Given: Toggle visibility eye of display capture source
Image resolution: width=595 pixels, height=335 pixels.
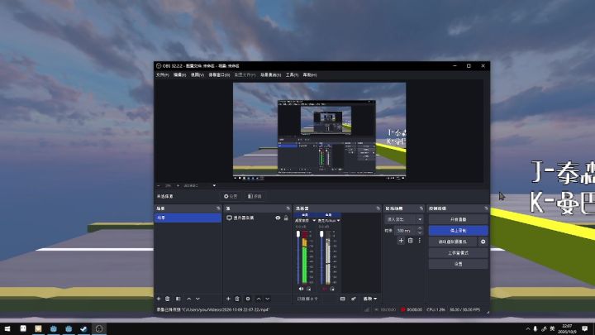Looking at the screenshot, I should pyautogui.click(x=278, y=218).
